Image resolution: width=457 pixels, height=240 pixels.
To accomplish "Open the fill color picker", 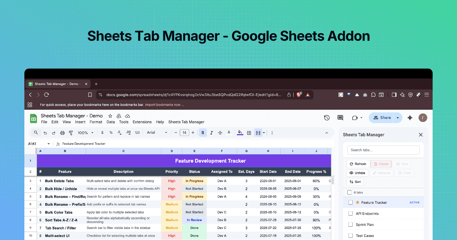I will (x=240, y=133).
